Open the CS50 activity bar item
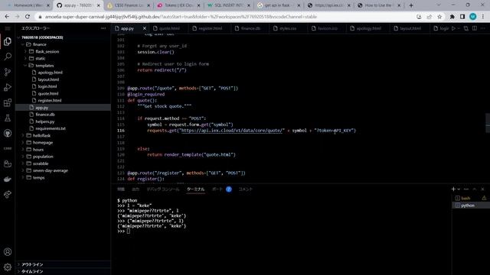490x275 pixels. 8,148
